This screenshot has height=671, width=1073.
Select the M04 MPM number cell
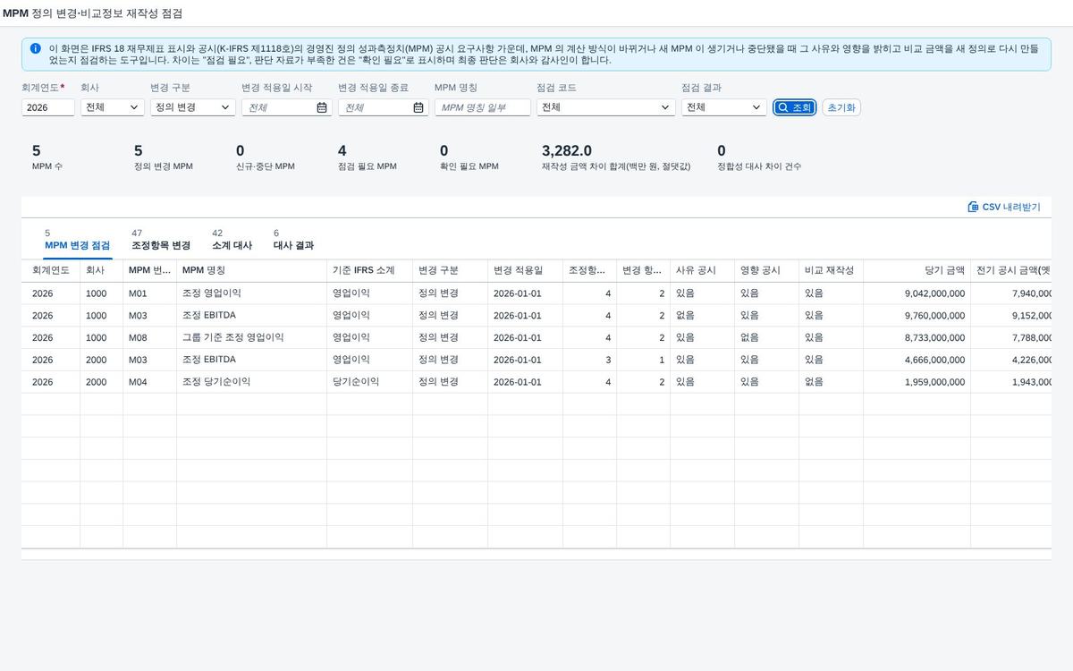point(138,381)
